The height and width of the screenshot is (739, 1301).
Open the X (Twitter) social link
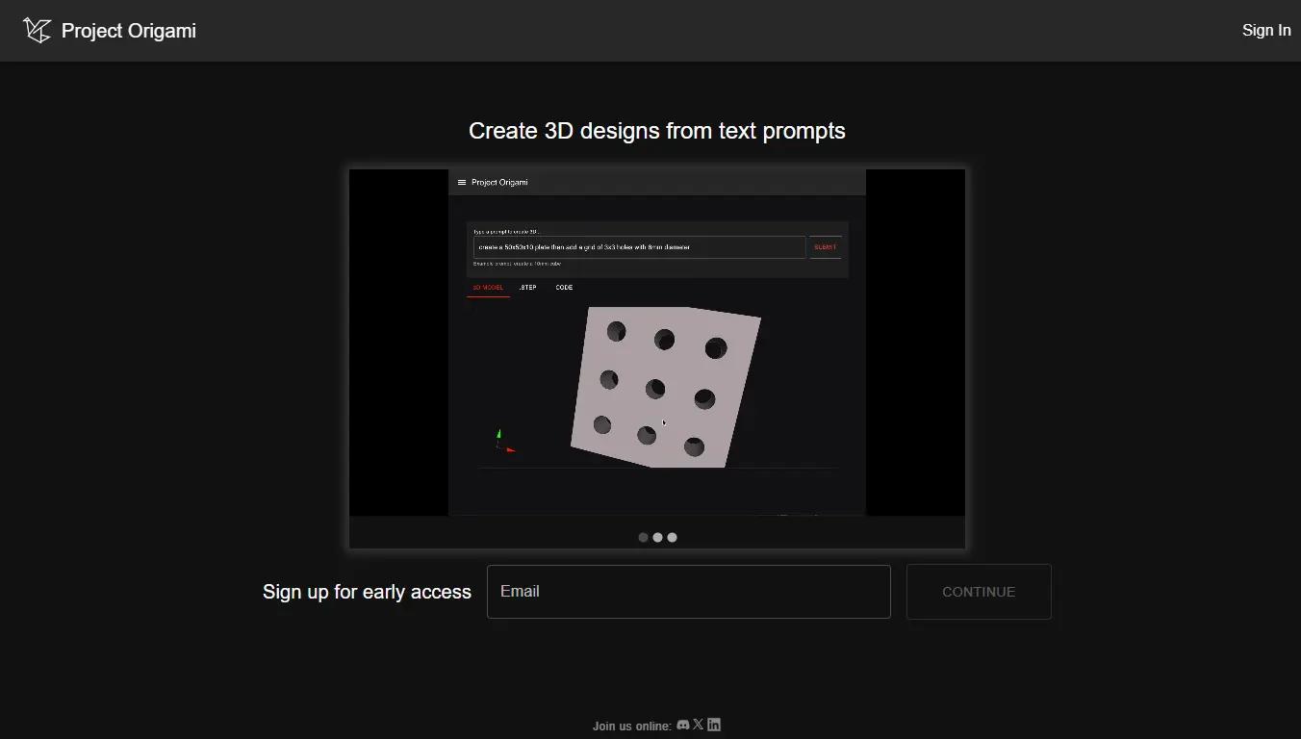(x=699, y=724)
